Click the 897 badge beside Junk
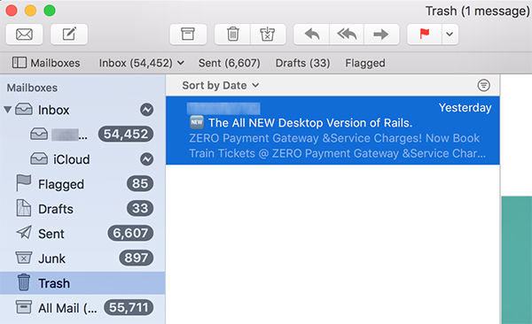Screen dimensions: 532x324 pyautogui.click(x=136, y=258)
